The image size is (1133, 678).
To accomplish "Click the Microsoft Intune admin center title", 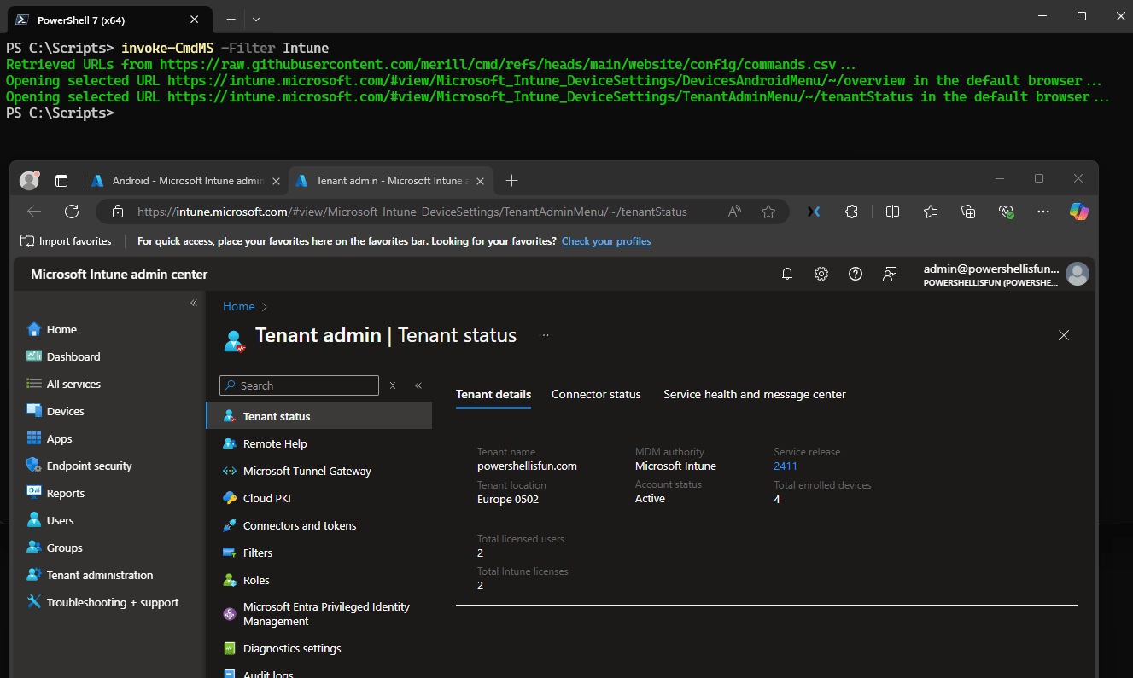I will tap(119, 274).
